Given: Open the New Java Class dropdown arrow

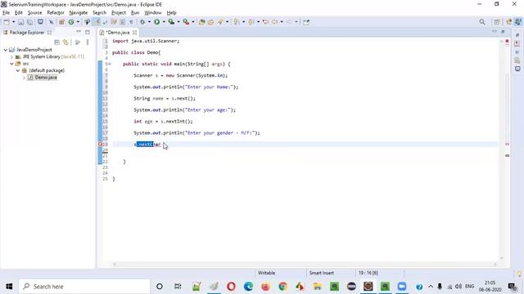Looking at the screenshot, I should coord(78,22).
